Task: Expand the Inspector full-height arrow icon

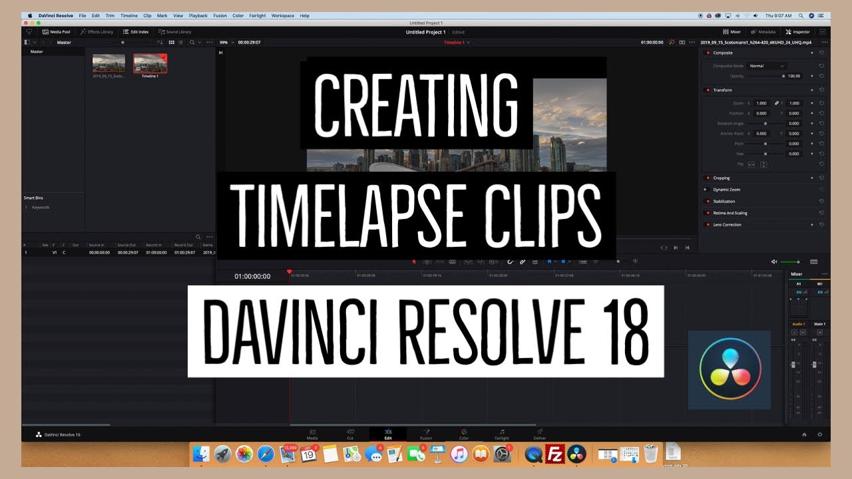Action: [823, 32]
